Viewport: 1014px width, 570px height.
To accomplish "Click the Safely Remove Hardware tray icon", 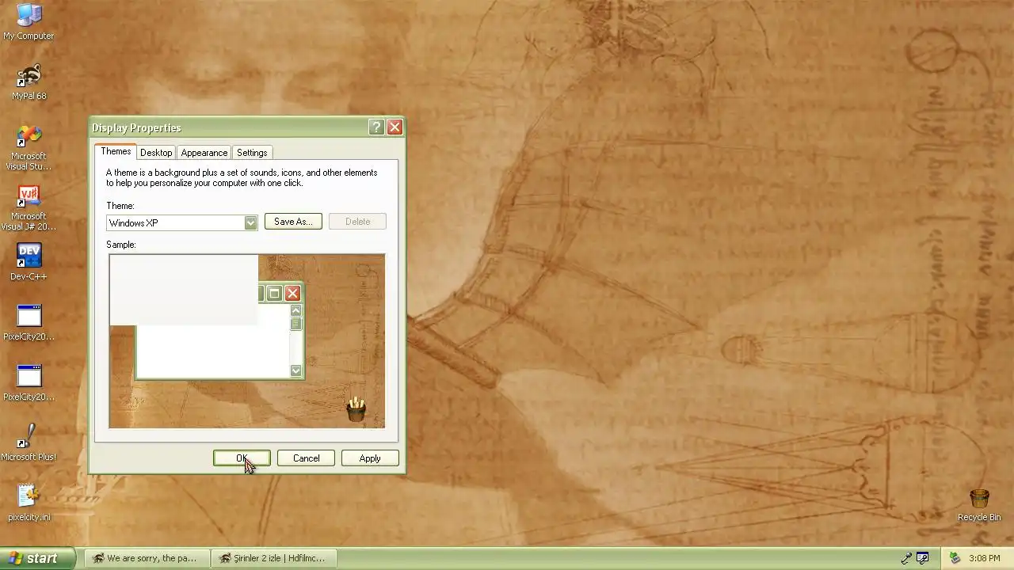I will [955, 558].
